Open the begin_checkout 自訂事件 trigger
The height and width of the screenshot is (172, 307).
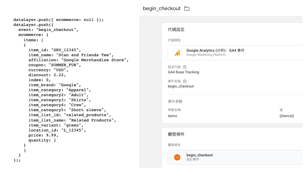click(x=235, y=157)
